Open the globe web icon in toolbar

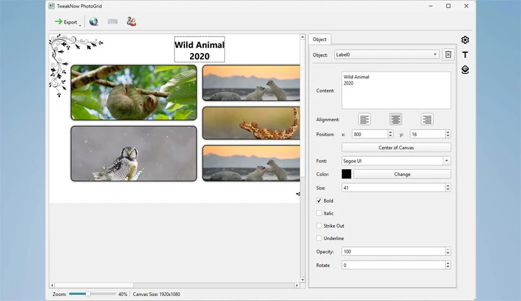tap(93, 22)
